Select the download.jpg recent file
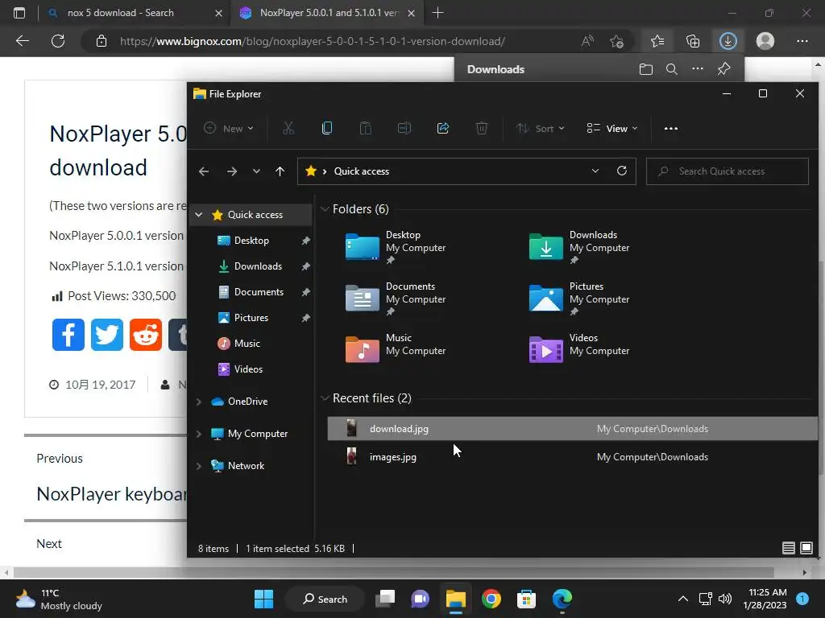Screen dimensions: 825x618 click(x=573, y=429)
